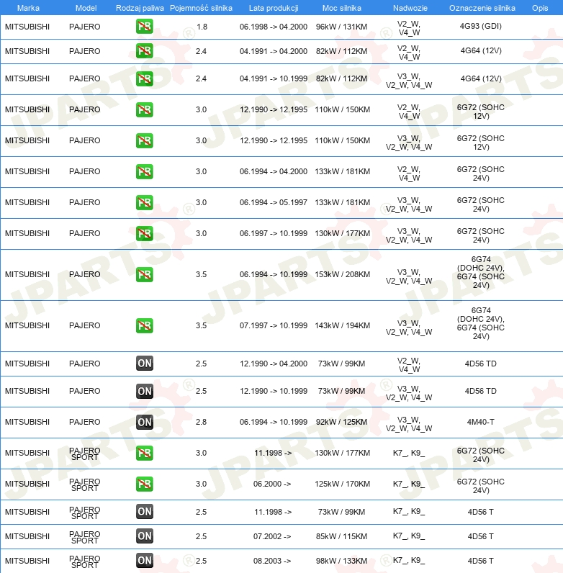Click the petrol icon in the 1.8 4G93 (GDI) row

coord(145,27)
